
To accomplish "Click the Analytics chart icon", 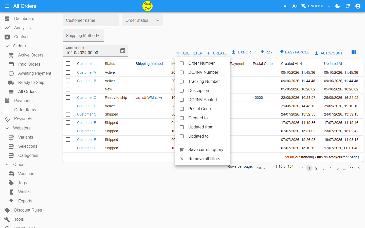I will pos(7,28).
